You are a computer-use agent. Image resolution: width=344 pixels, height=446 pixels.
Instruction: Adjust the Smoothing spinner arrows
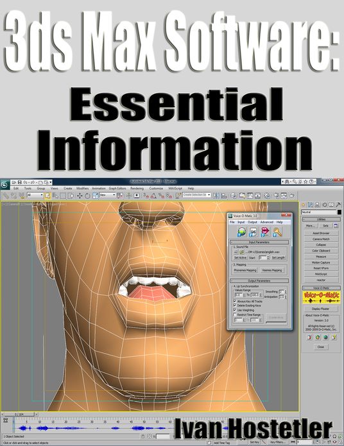[x=286, y=292]
